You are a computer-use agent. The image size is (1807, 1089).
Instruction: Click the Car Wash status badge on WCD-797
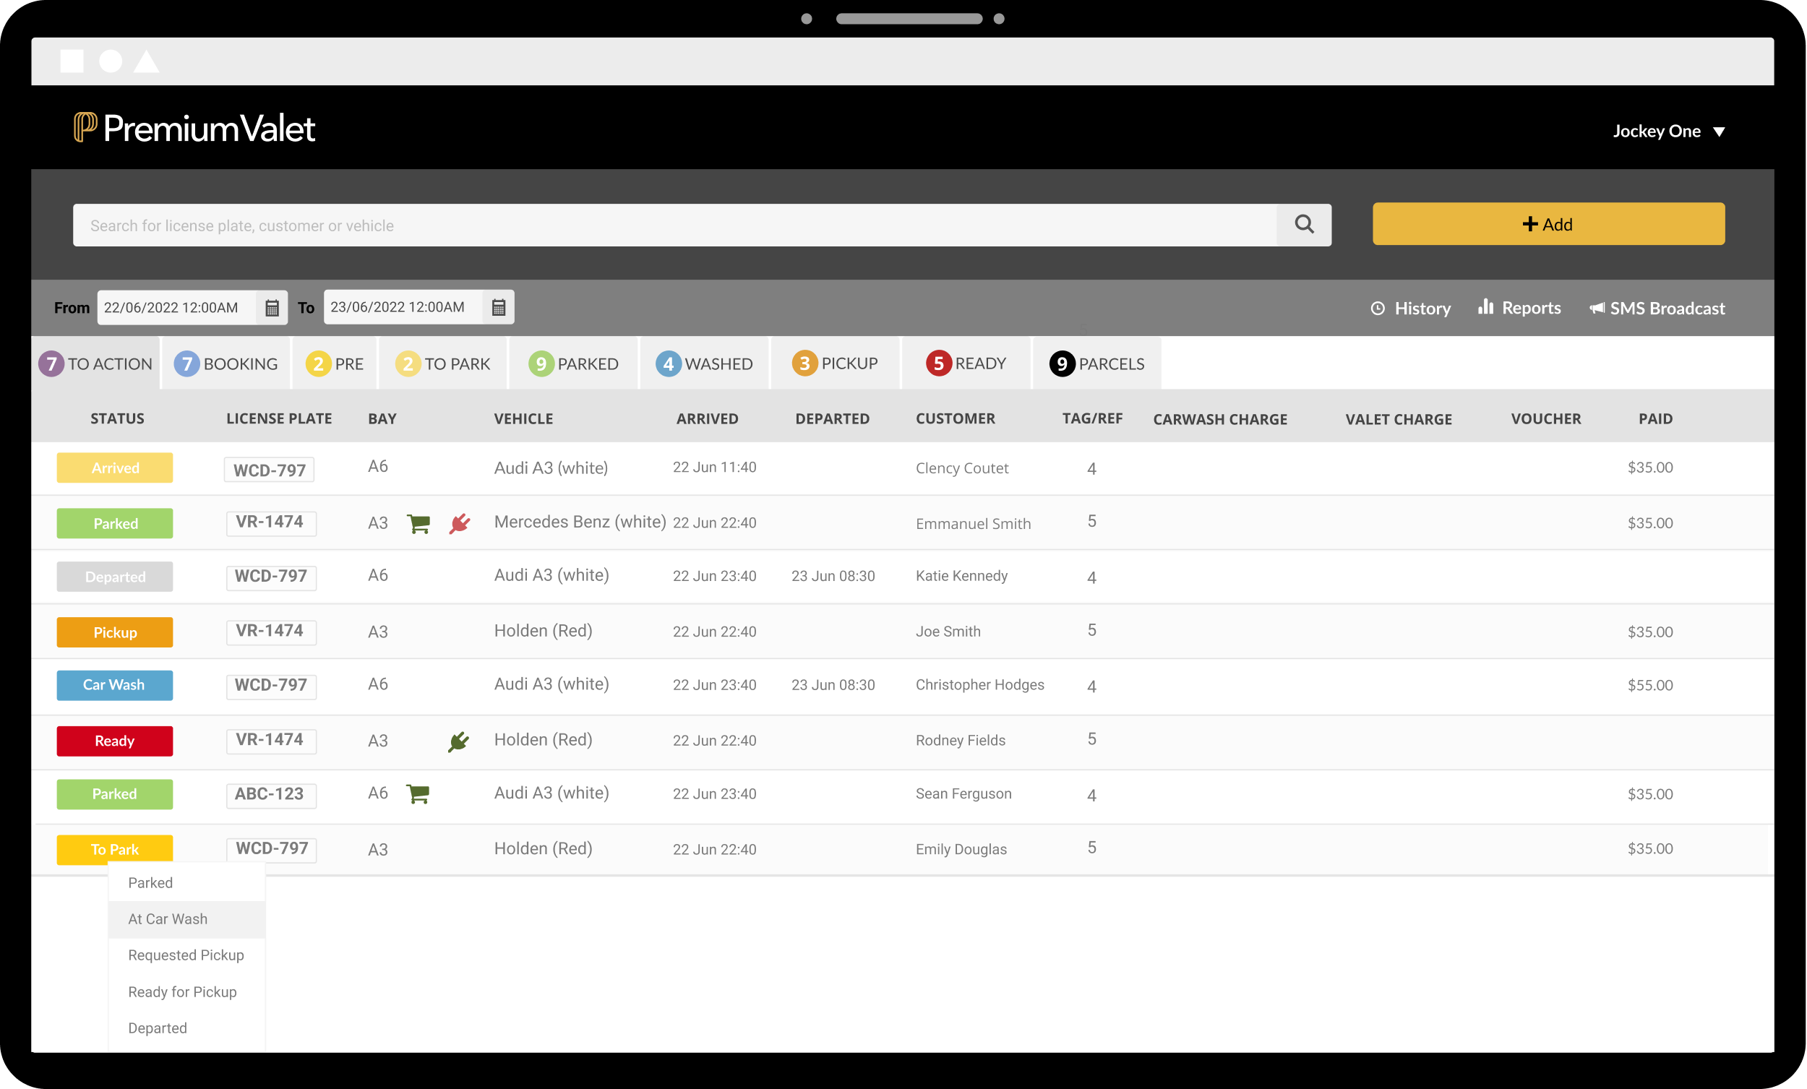pyautogui.click(x=114, y=685)
